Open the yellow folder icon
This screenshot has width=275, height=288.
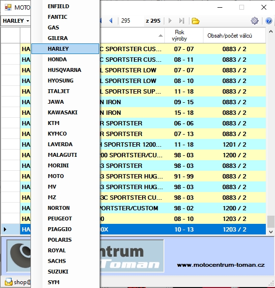(x=195, y=21)
